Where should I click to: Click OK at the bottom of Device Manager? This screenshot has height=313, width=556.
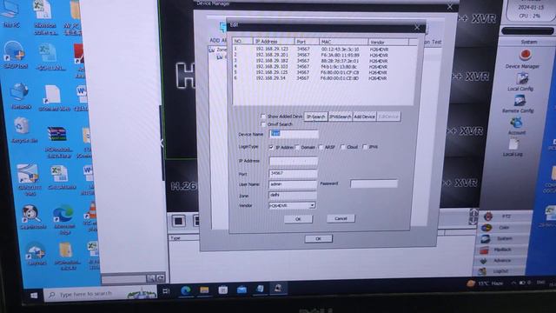tap(319, 239)
